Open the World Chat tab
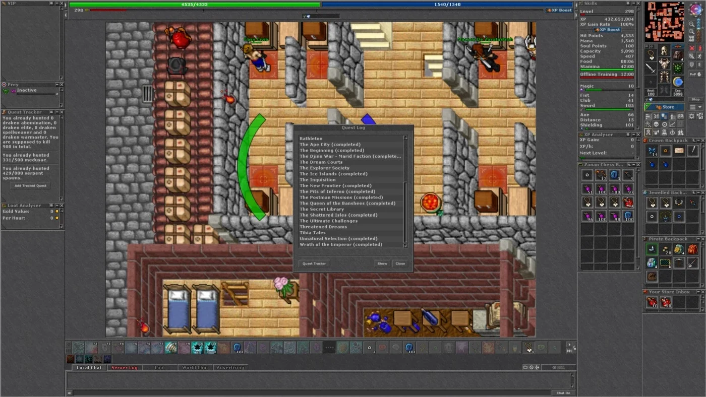Image resolution: width=706 pixels, height=397 pixels. 195,368
